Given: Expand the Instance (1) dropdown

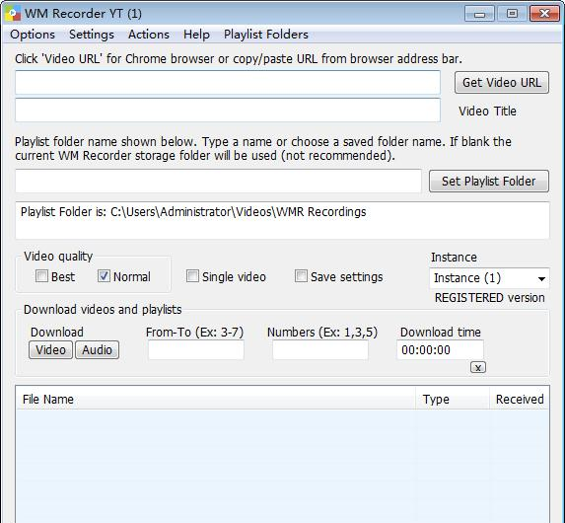Looking at the screenshot, I should click(x=489, y=278).
